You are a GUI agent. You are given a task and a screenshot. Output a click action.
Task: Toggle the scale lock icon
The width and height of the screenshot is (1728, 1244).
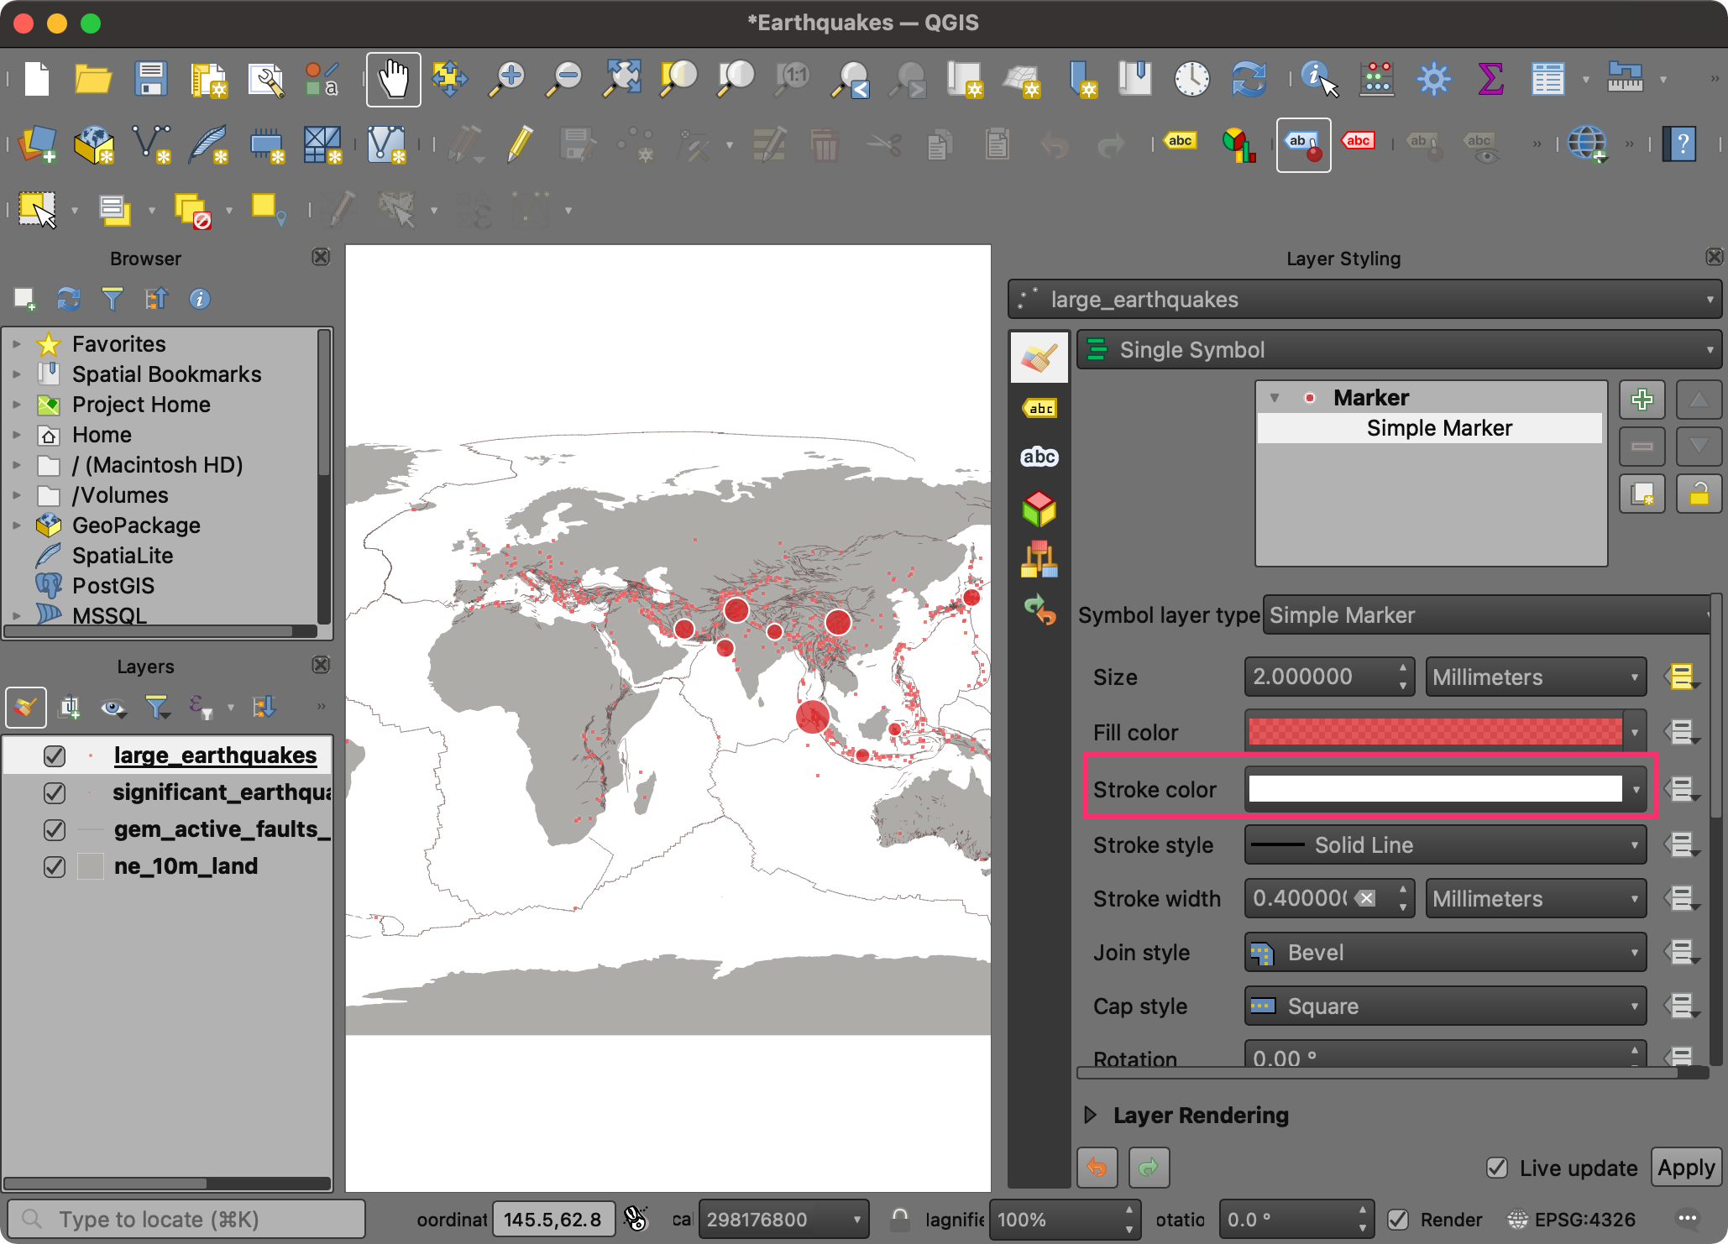click(899, 1219)
